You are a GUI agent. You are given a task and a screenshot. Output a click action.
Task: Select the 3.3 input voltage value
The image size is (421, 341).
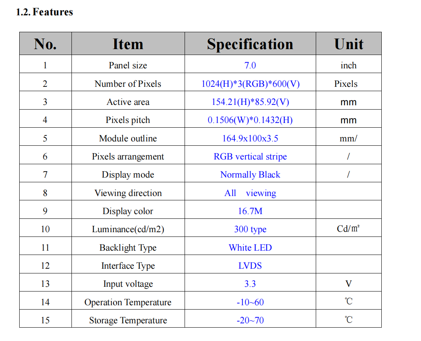[250, 284]
